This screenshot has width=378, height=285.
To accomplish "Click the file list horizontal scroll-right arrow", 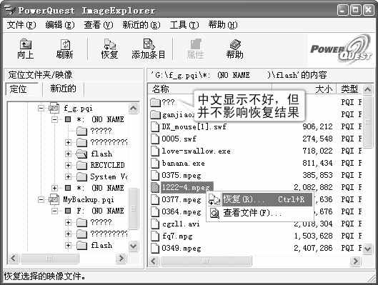I will [355, 261].
